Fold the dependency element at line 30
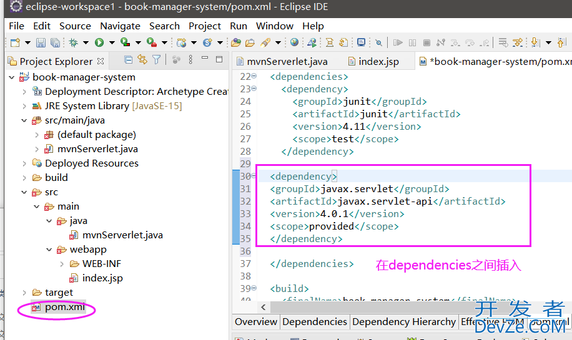This screenshot has height=340, width=572. click(254, 175)
